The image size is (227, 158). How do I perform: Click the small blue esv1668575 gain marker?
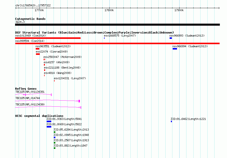click(x=104, y=38)
